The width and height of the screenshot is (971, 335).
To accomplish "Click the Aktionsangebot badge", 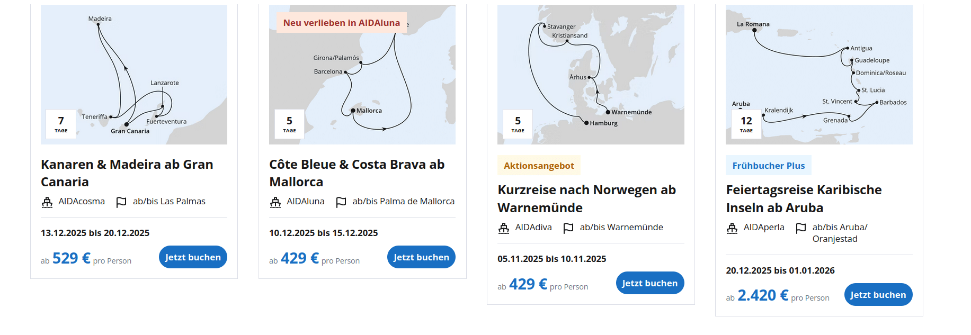I will point(539,166).
